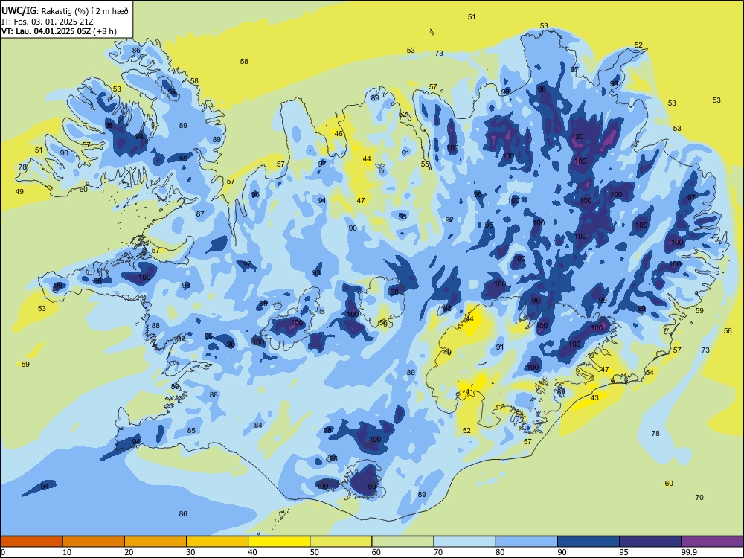Click the 30–40 amber legend swatch
Image resolution: width=744 pixels, height=558 pixels.
pyautogui.click(x=217, y=542)
